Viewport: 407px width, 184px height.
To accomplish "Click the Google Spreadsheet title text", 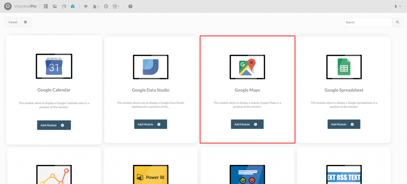I will [x=344, y=90].
